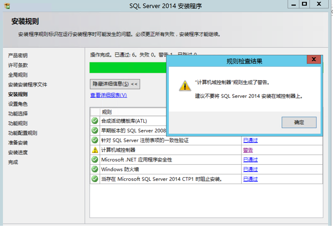Click the 确定 button in the warning dialog
Image resolution: width=333 pixels, height=226 pixels.
(x=299, y=122)
